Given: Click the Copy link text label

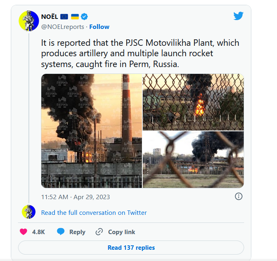Looking at the screenshot, I should (x=121, y=232).
